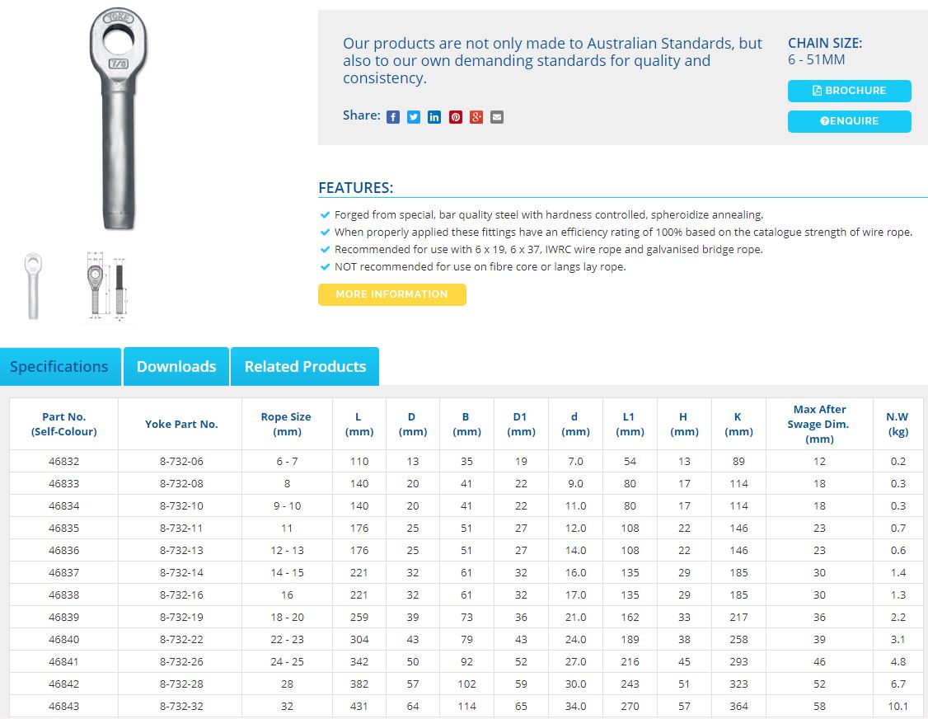
Task: Share the product on Twitter
Action: tap(414, 117)
